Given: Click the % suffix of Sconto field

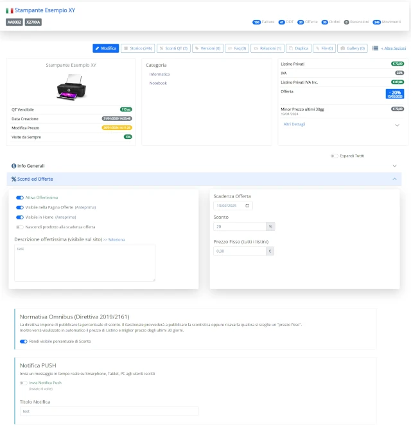Looking at the screenshot, I should point(270,226).
